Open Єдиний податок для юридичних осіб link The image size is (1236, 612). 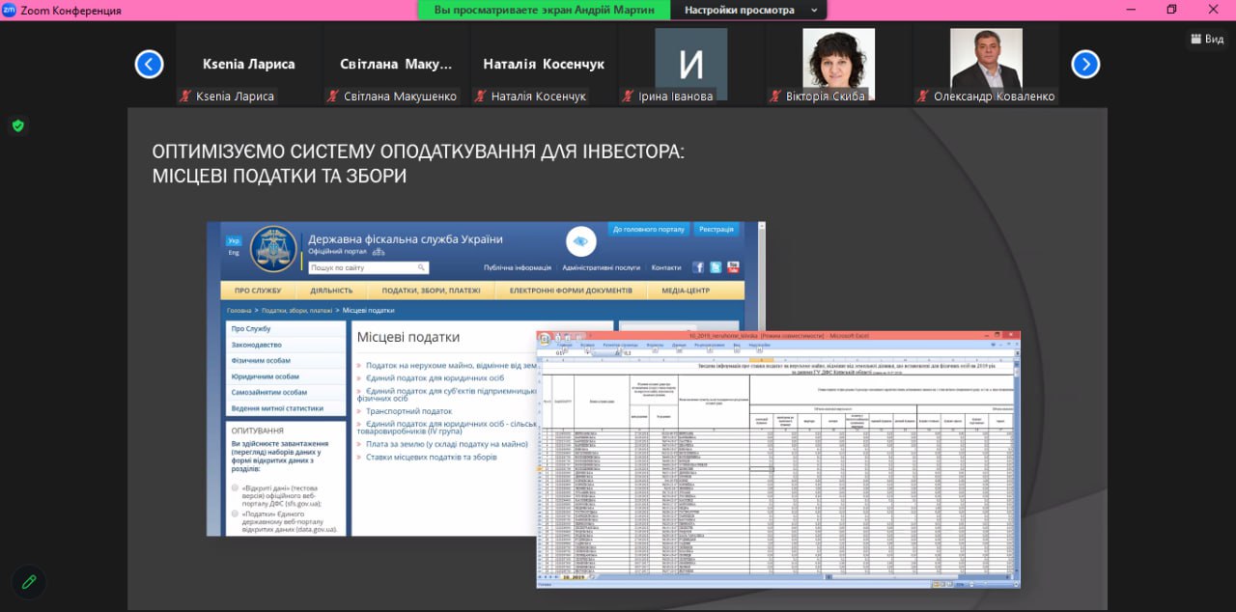(437, 378)
